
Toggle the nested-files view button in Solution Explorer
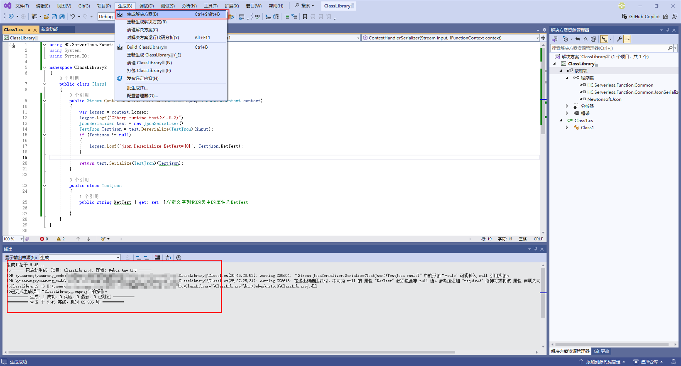(604, 39)
